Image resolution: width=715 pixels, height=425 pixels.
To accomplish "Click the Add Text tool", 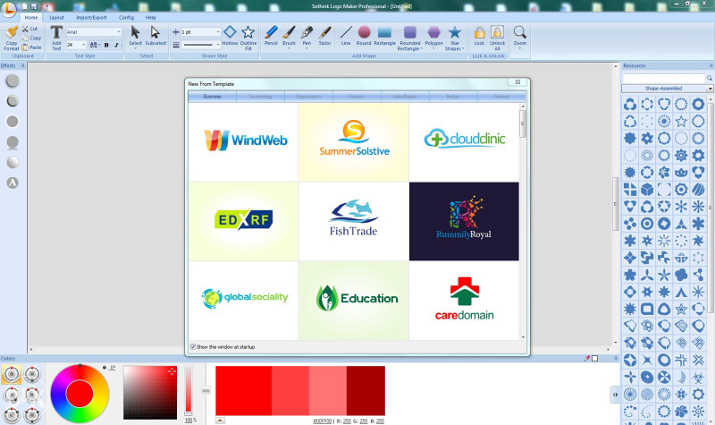I will tap(56, 38).
